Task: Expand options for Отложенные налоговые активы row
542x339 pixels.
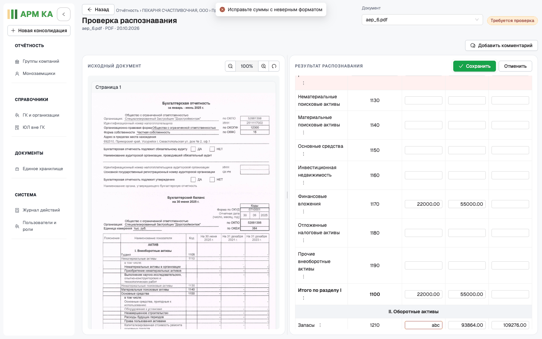Action: 304,240
